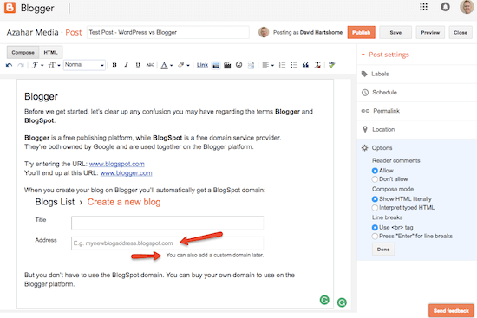Click the Grammarly icon inside the editor

tap(324, 300)
